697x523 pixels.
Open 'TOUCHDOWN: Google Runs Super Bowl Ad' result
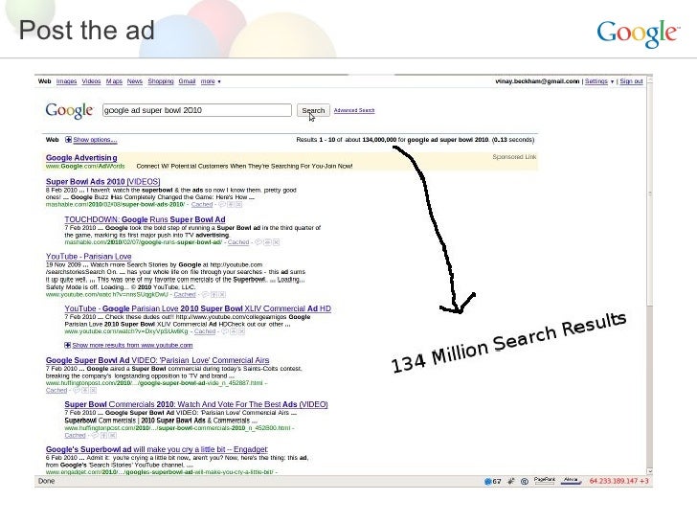(x=145, y=219)
